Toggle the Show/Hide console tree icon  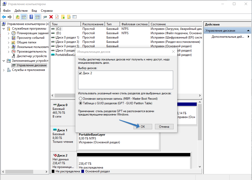click(x=24, y=17)
